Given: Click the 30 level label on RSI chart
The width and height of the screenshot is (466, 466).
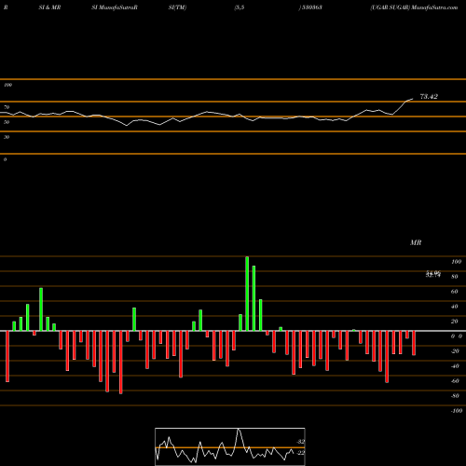Looking at the screenshot, I should click(7, 137).
